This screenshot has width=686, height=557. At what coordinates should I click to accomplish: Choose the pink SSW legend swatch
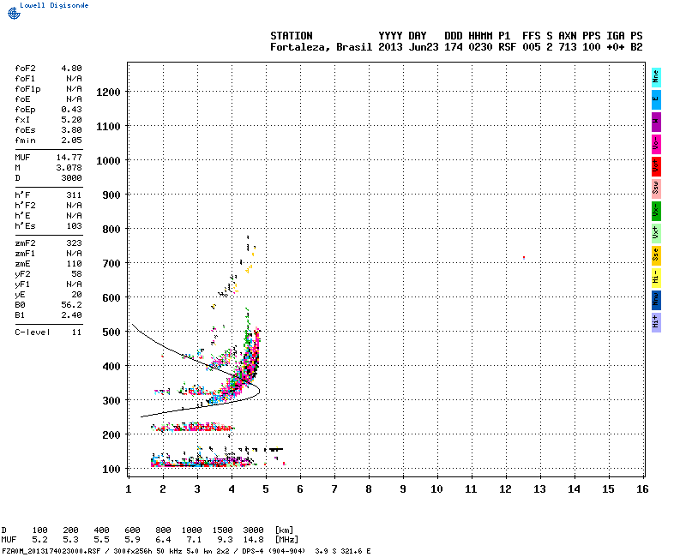tap(656, 189)
